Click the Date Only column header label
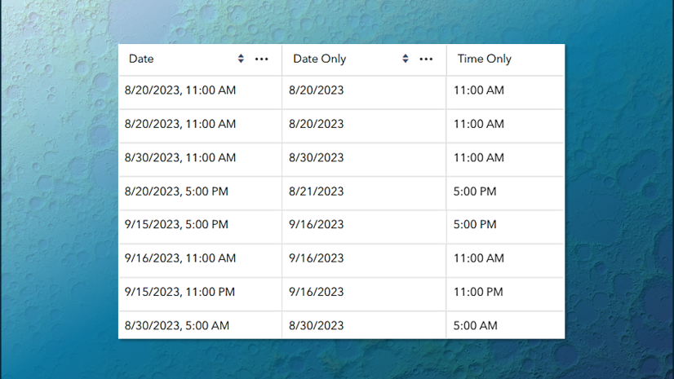The width and height of the screenshot is (674, 379). (319, 59)
